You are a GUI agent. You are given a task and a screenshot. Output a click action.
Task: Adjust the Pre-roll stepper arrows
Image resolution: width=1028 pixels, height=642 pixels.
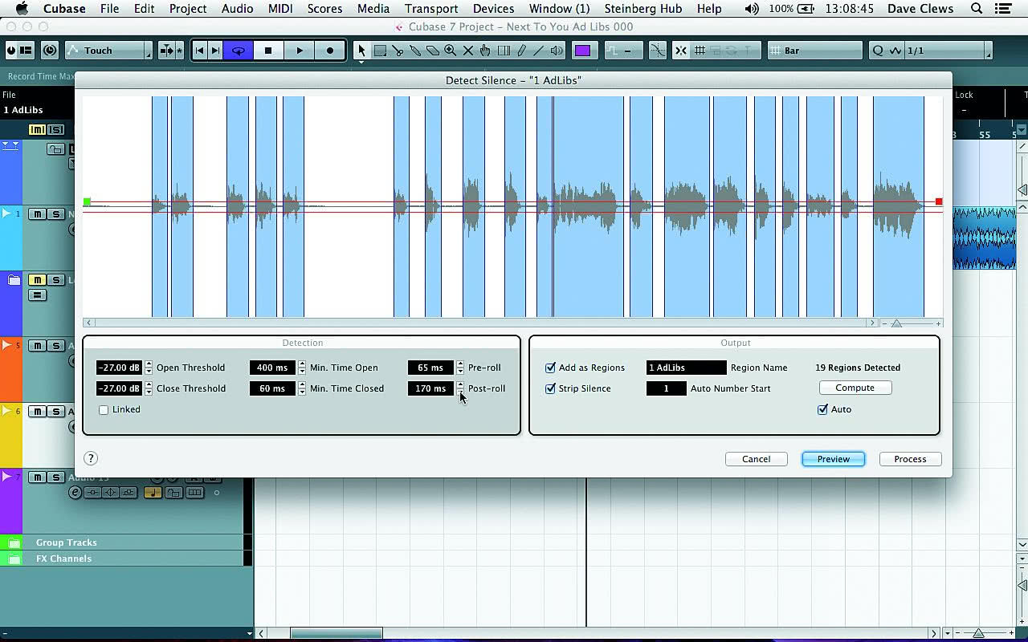coord(460,368)
